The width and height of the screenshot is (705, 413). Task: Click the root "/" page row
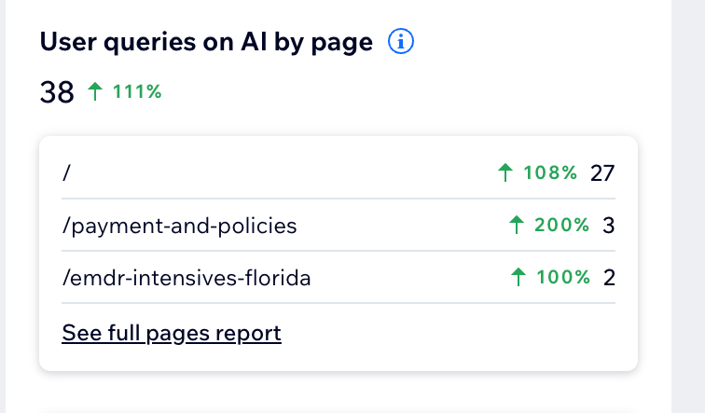(x=339, y=172)
